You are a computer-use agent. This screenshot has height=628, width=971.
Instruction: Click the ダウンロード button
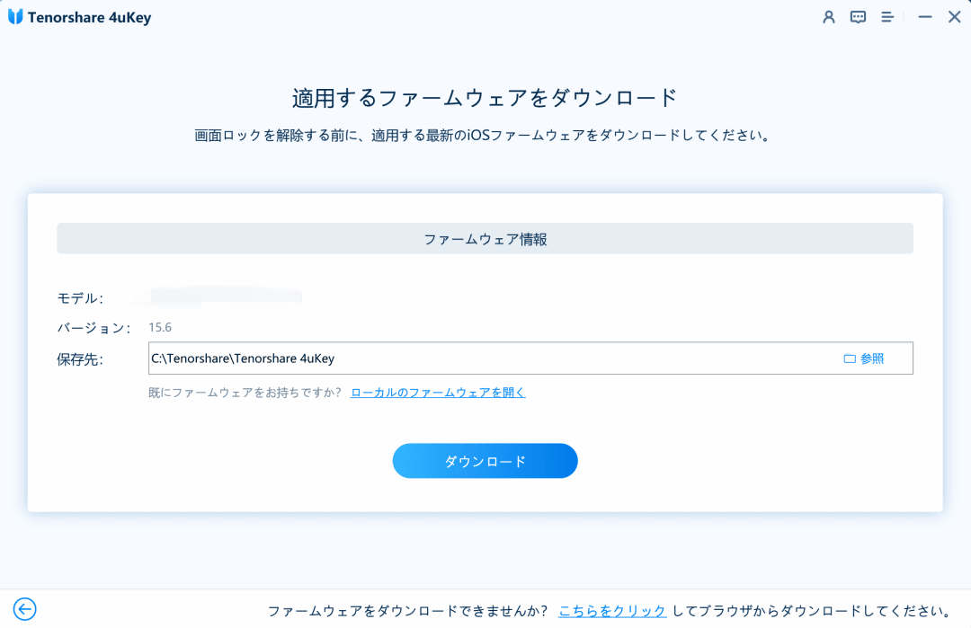pyautogui.click(x=485, y=460)
